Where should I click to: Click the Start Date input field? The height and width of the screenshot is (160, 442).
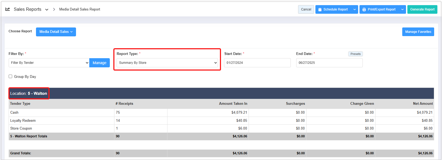coord(257,63)
